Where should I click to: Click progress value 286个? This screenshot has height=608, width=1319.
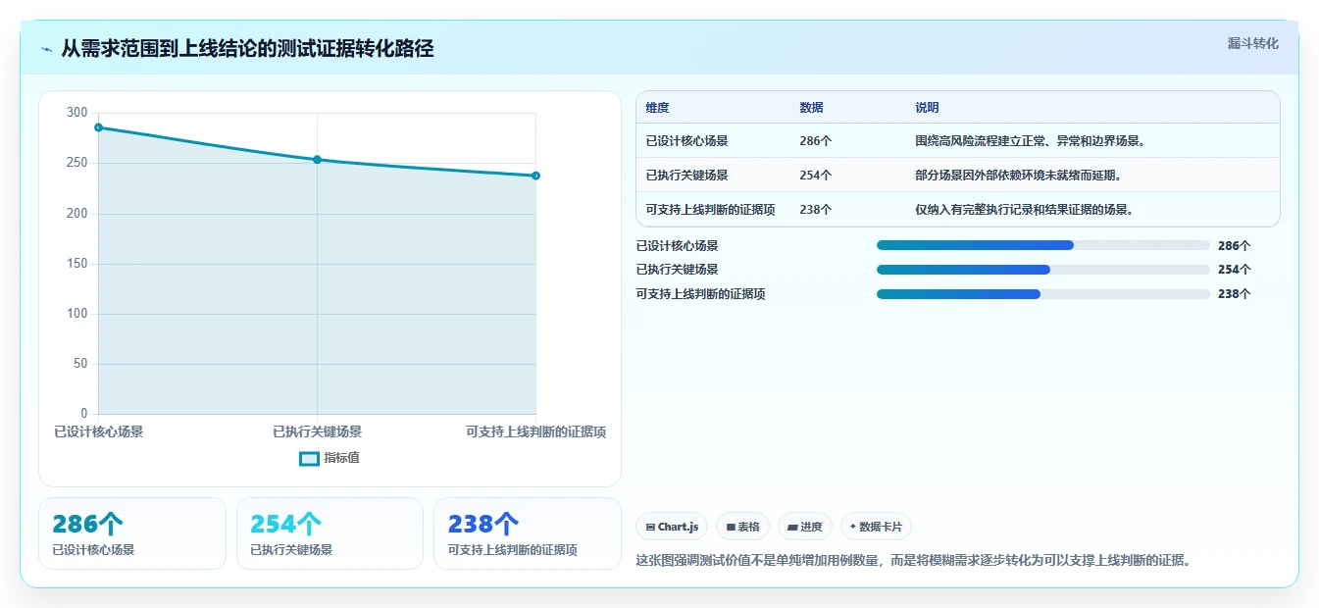pyautogui.click(x=1235, y=246)
